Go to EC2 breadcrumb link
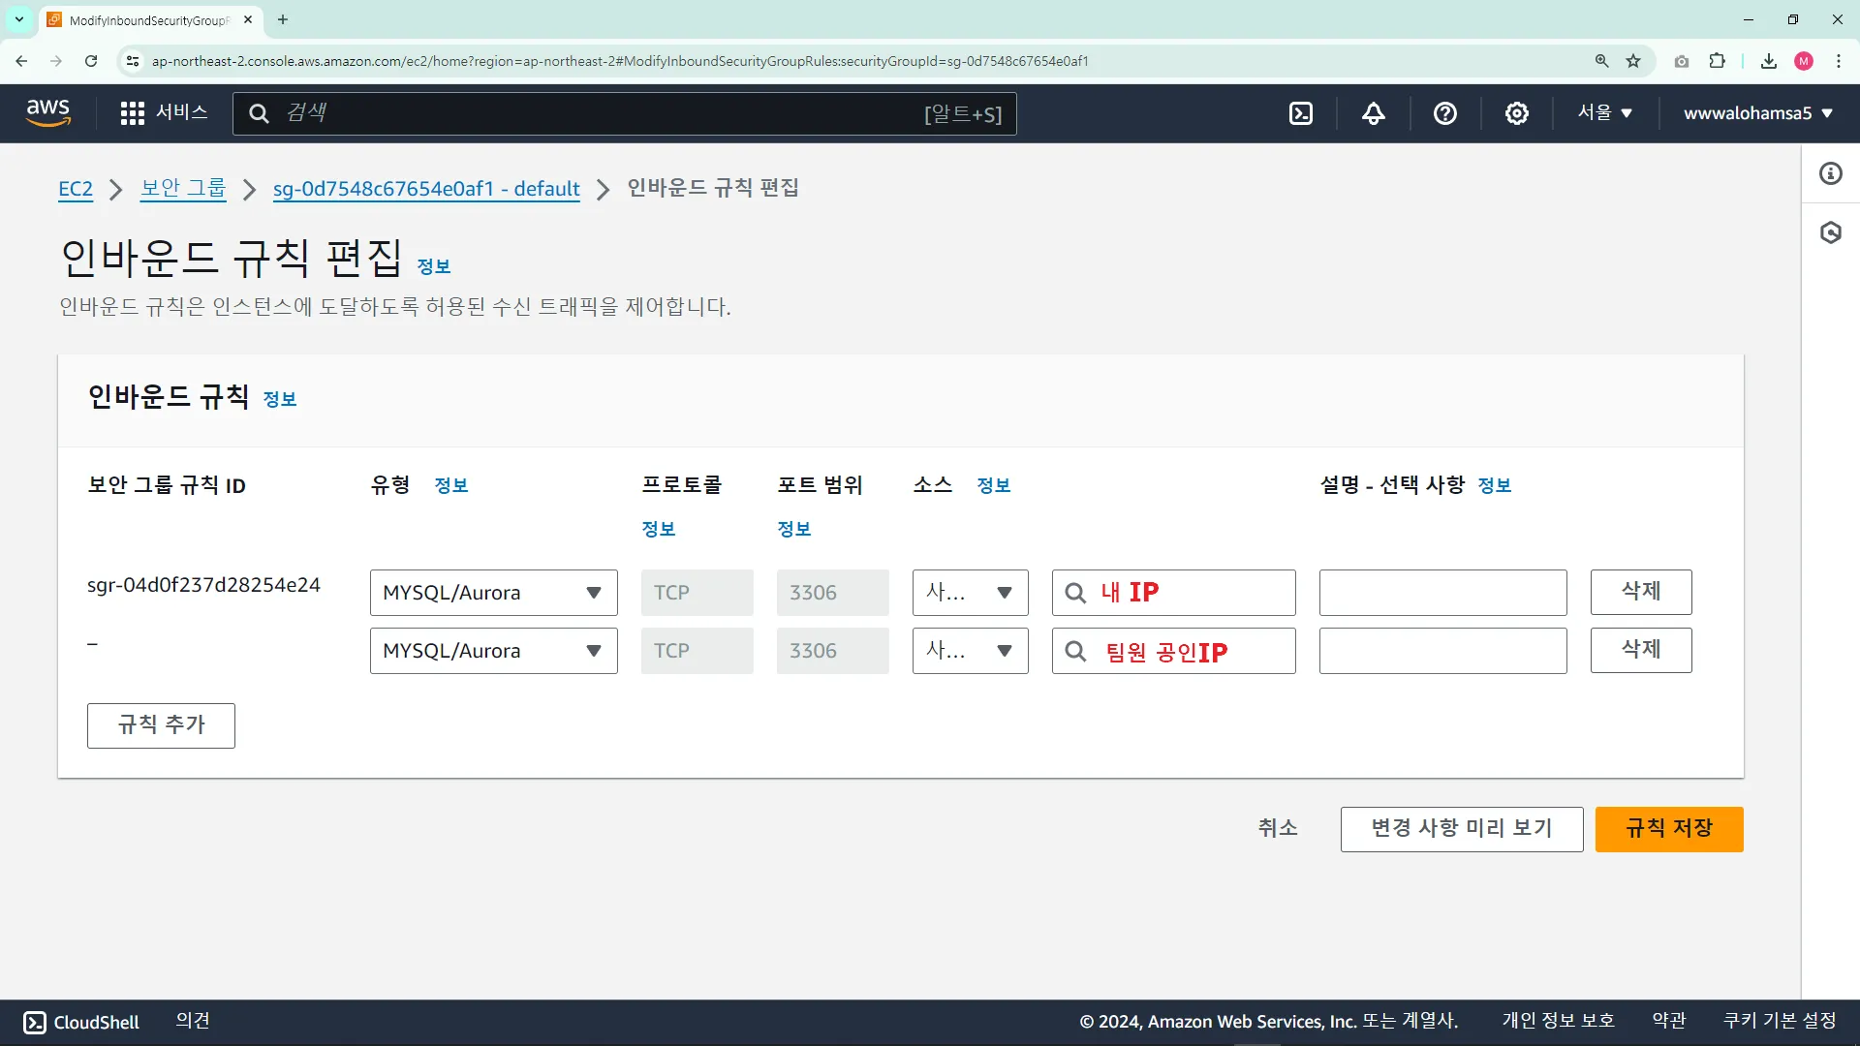 76,189
